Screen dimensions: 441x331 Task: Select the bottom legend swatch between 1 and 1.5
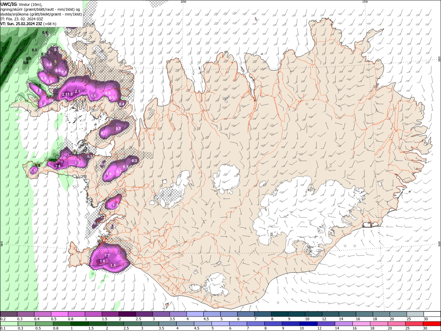coord(80,324)
